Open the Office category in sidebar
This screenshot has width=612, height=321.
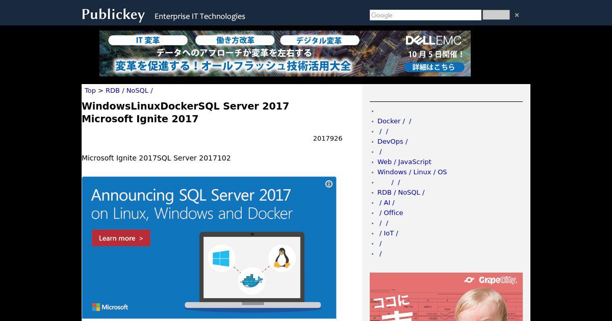(390, 213)
